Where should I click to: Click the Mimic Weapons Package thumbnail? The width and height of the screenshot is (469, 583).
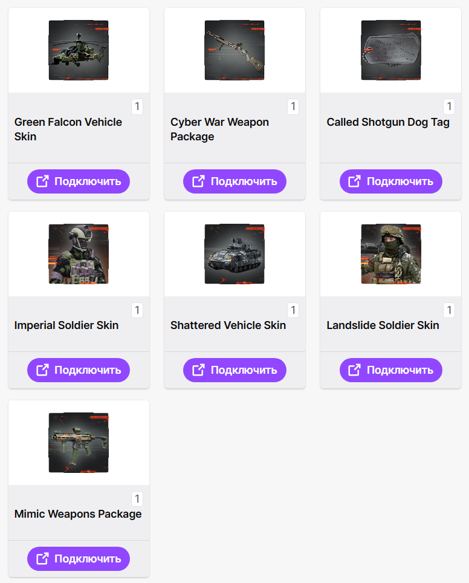(79, 443)
